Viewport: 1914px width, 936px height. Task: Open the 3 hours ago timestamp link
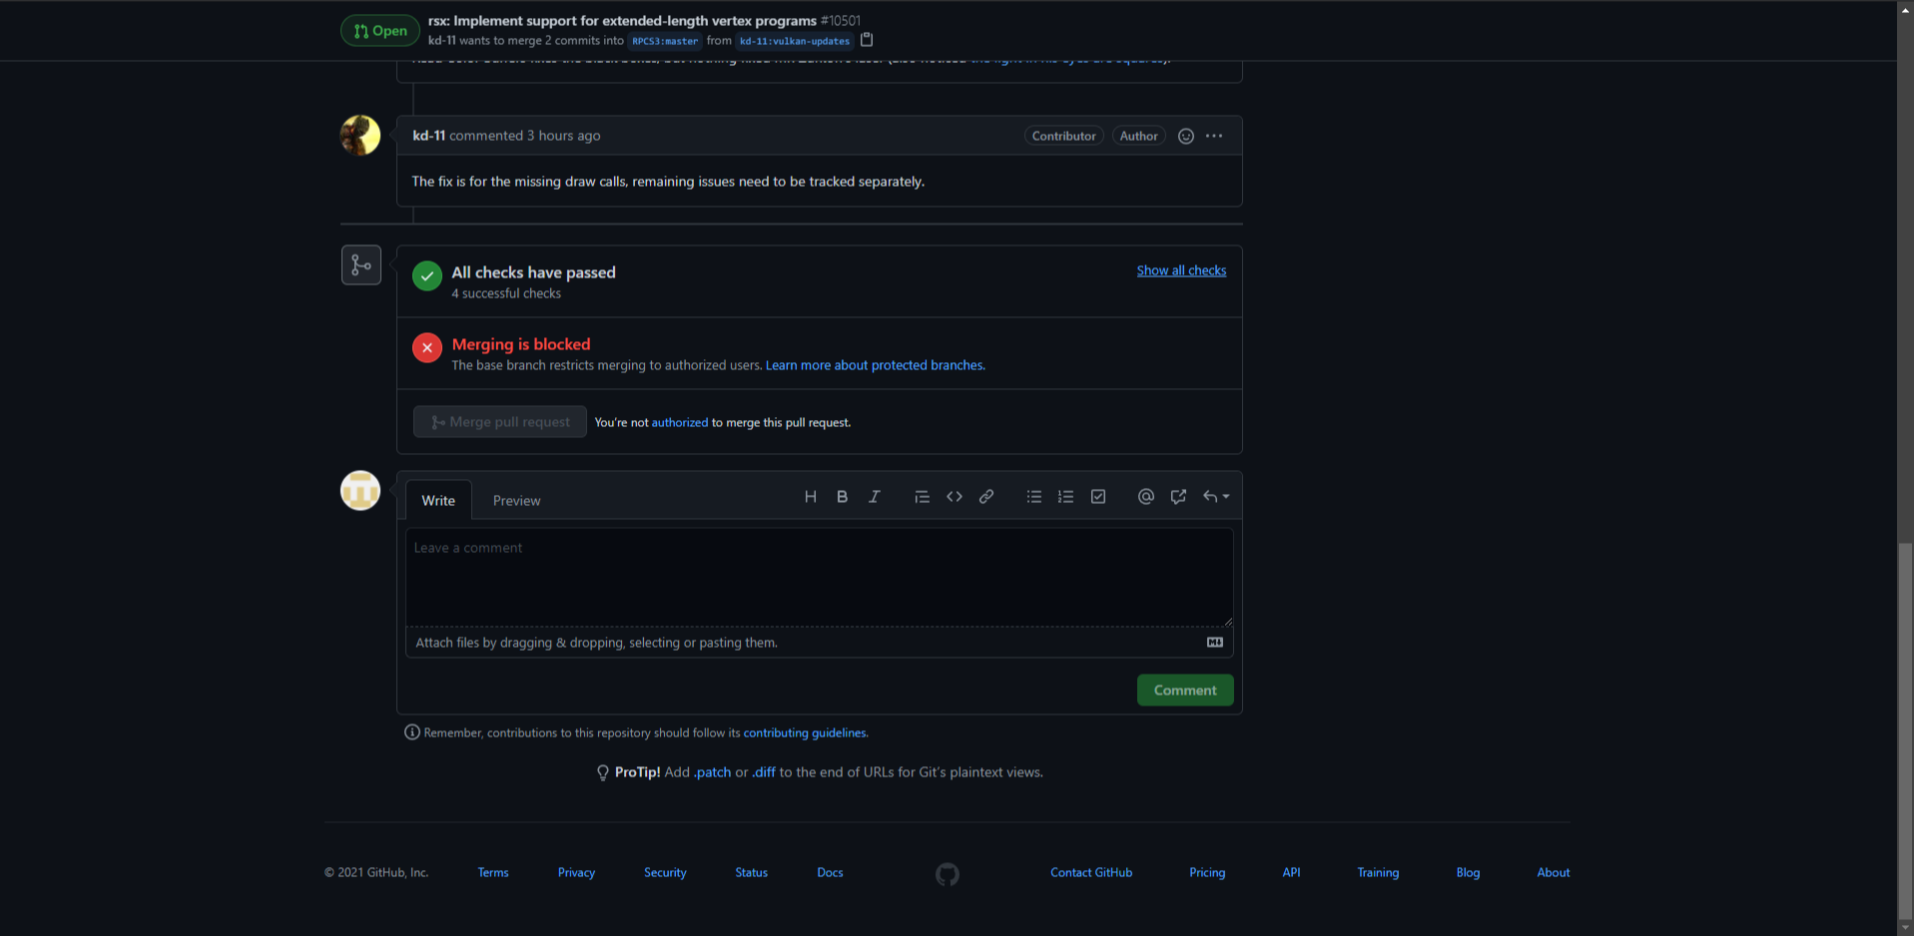564,136
